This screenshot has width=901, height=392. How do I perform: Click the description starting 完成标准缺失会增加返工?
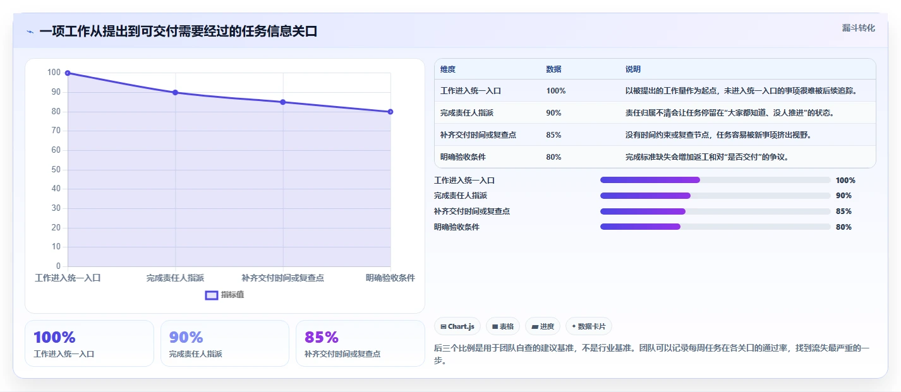click(707, 157)
